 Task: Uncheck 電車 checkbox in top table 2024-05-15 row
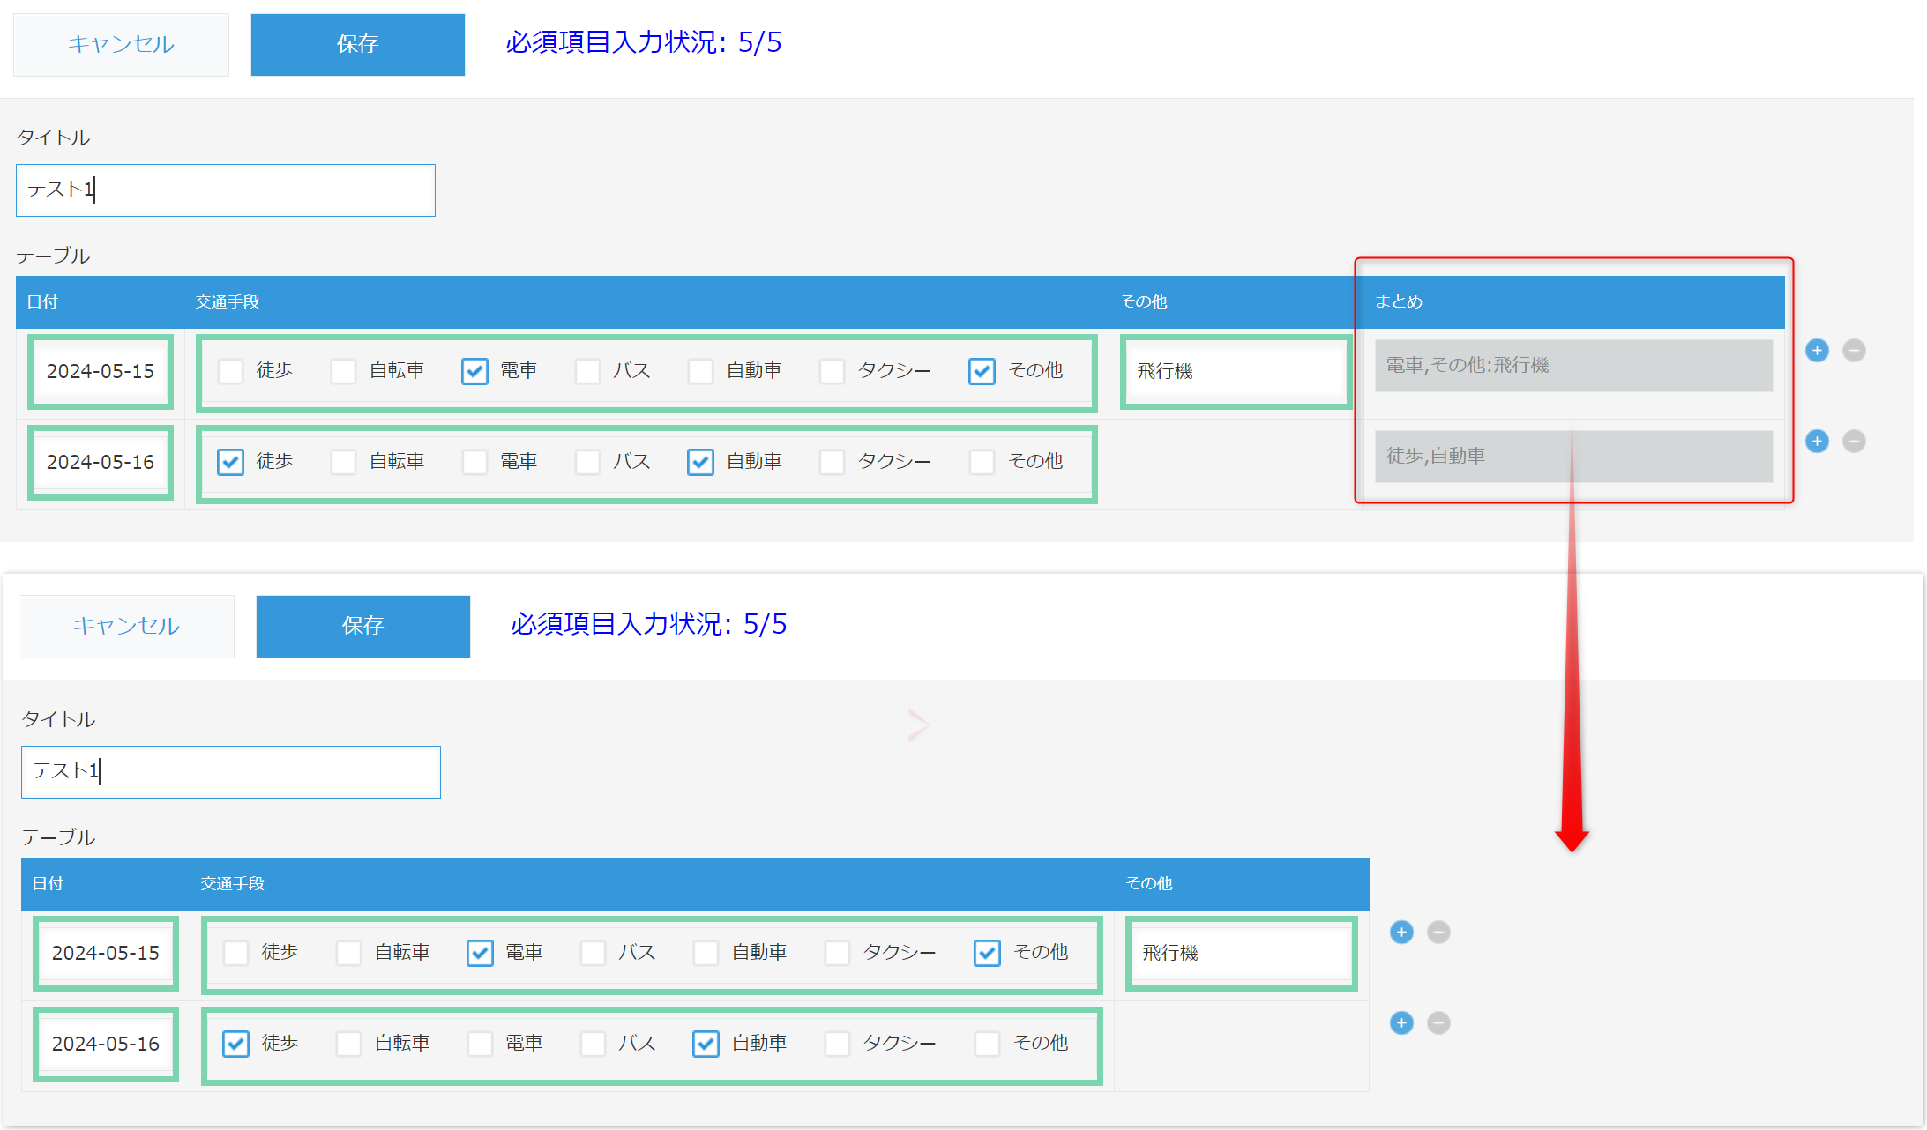(x=474, y=371)
